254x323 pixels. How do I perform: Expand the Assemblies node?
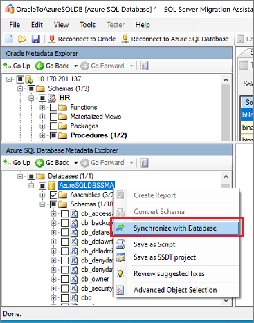(x=42, y=195)
